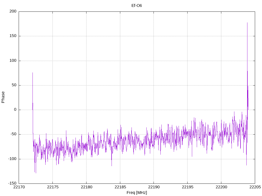Select the -50 y-axis tick label
Screen dimensions: 262x196
click(x=13, y=134)
